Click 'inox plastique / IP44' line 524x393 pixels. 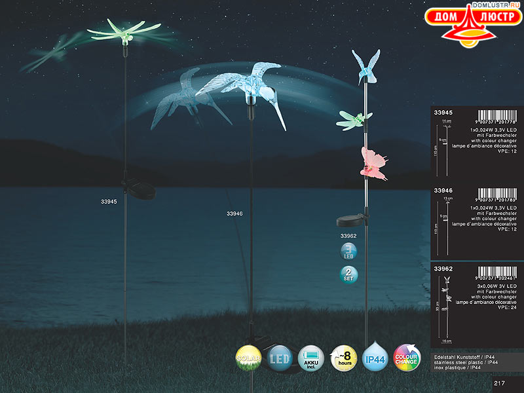tap(457, 367)
